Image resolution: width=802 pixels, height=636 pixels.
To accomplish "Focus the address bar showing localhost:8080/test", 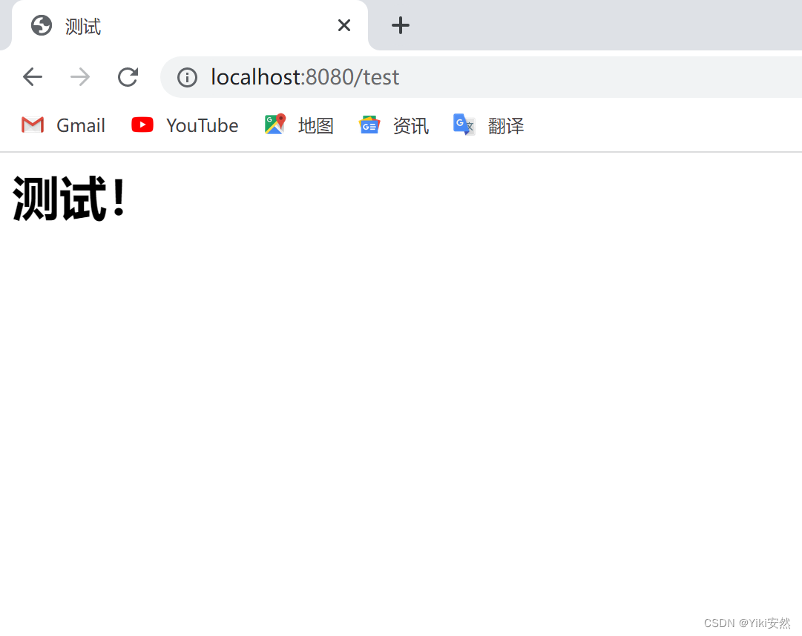I will pos(481,77).
